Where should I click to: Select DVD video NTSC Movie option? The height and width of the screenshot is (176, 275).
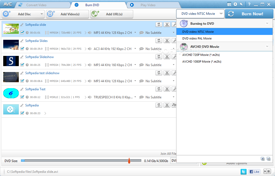click(225, 32)
